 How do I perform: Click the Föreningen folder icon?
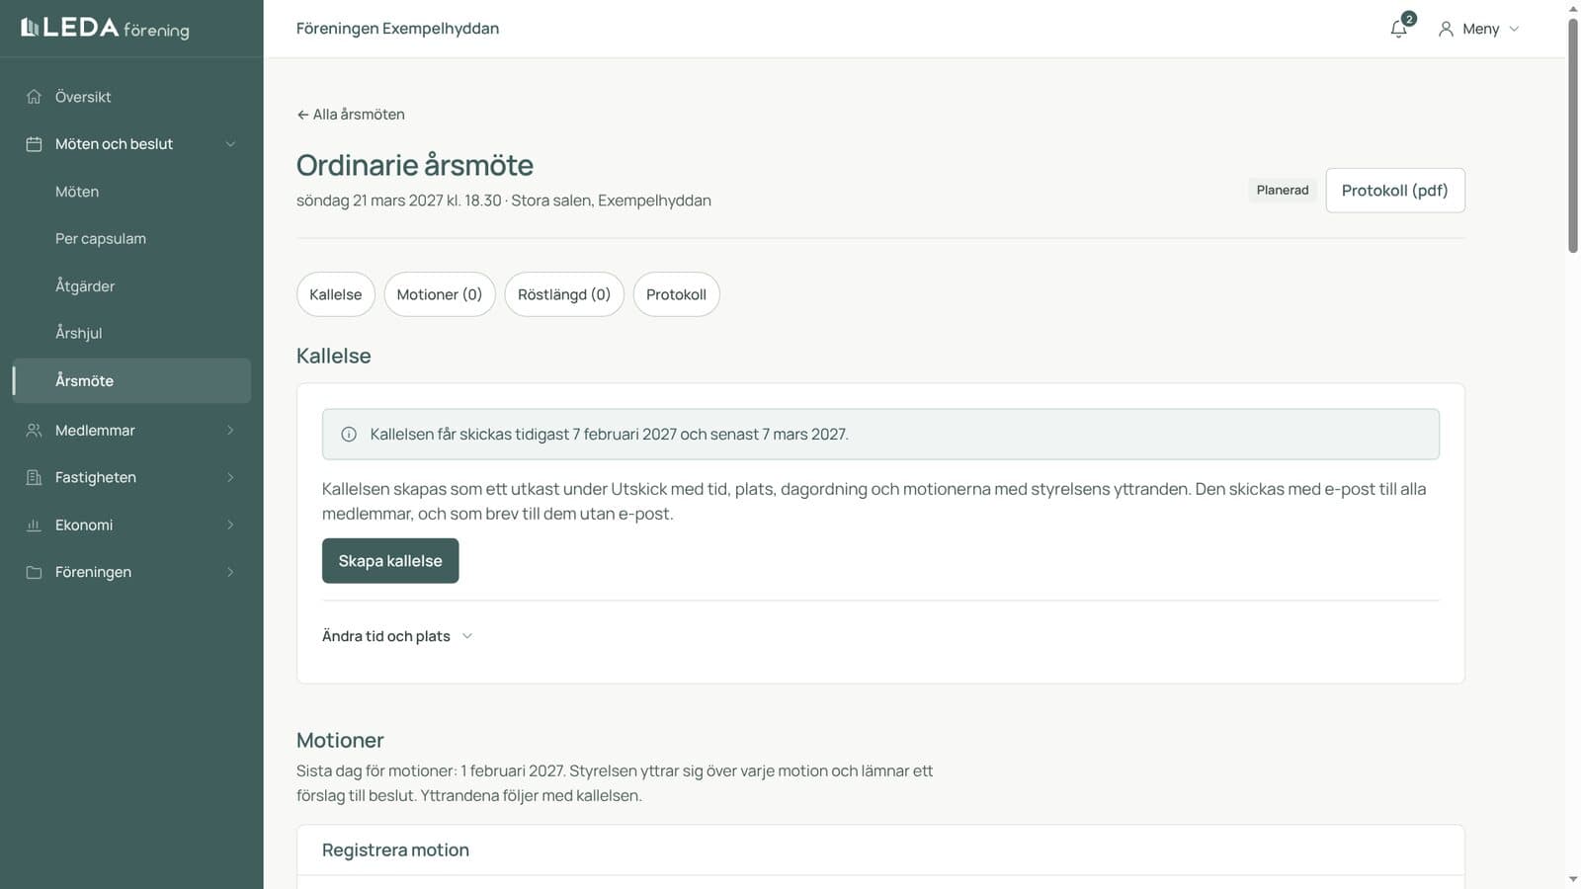pyautogui.click(x=34, y=572)
